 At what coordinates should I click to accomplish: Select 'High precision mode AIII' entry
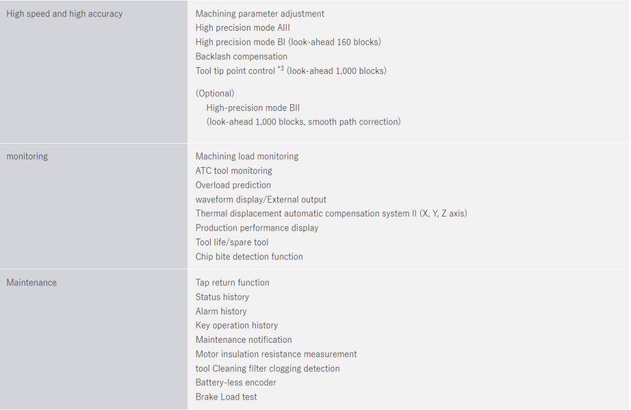tap(242, 28)
